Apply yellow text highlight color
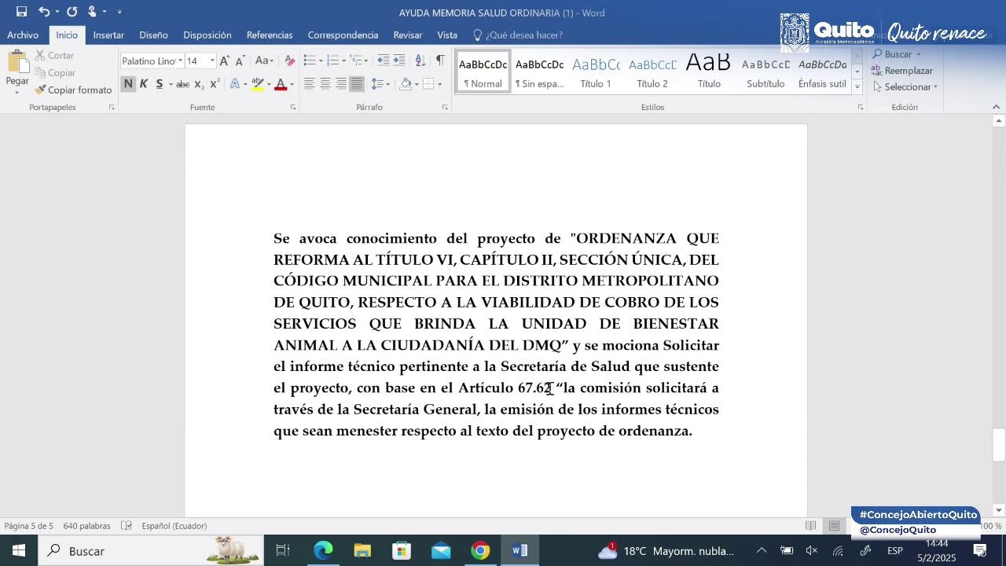This screenshot has height=566, width=1006. point(257,84)
